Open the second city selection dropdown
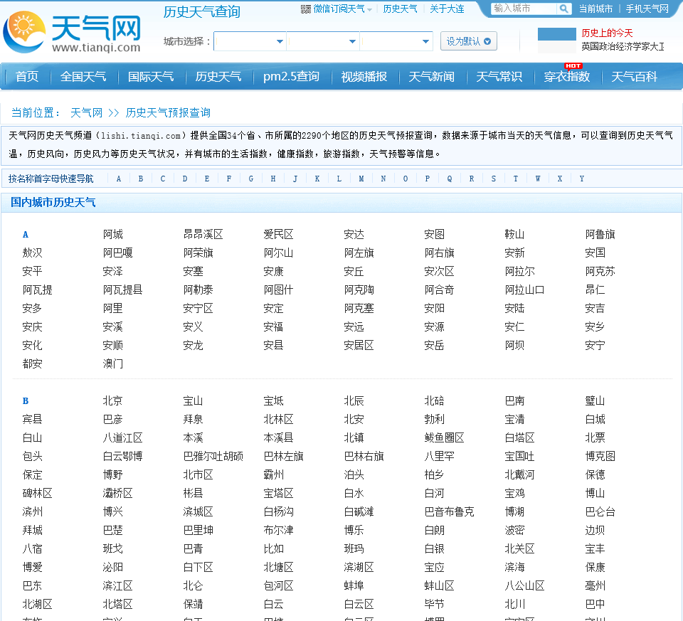This screenshot has width=683, height=621. (x=323, y=41)
